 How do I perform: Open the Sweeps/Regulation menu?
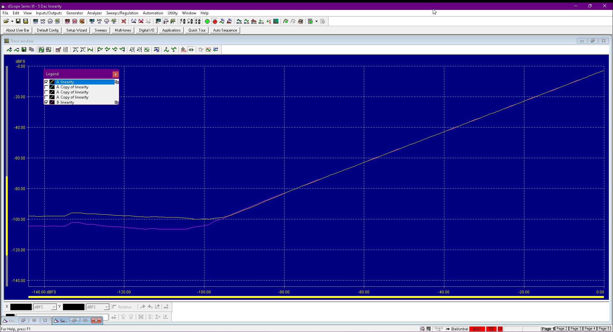pyautogui.click(x=122, y=13)
